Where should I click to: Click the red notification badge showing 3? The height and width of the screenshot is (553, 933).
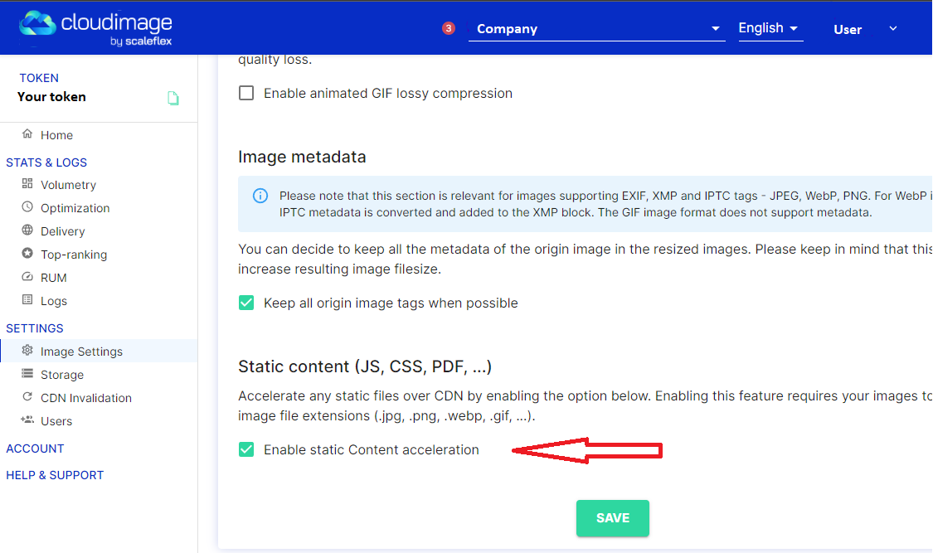click(x=449, y=27)
